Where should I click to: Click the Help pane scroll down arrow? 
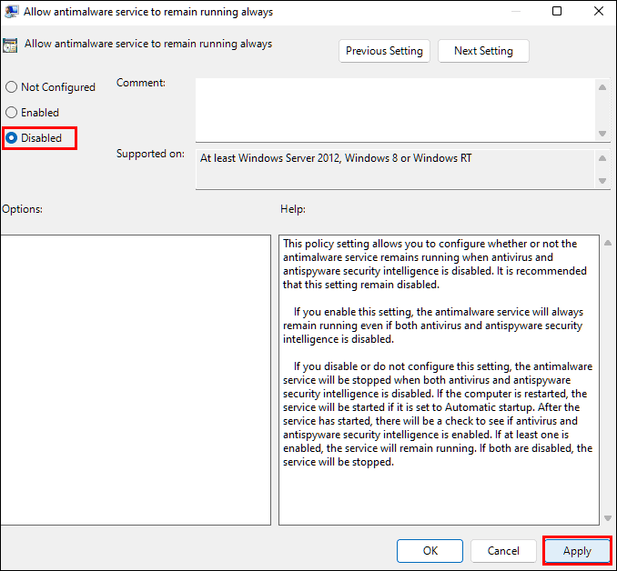[x=608, y=518]
